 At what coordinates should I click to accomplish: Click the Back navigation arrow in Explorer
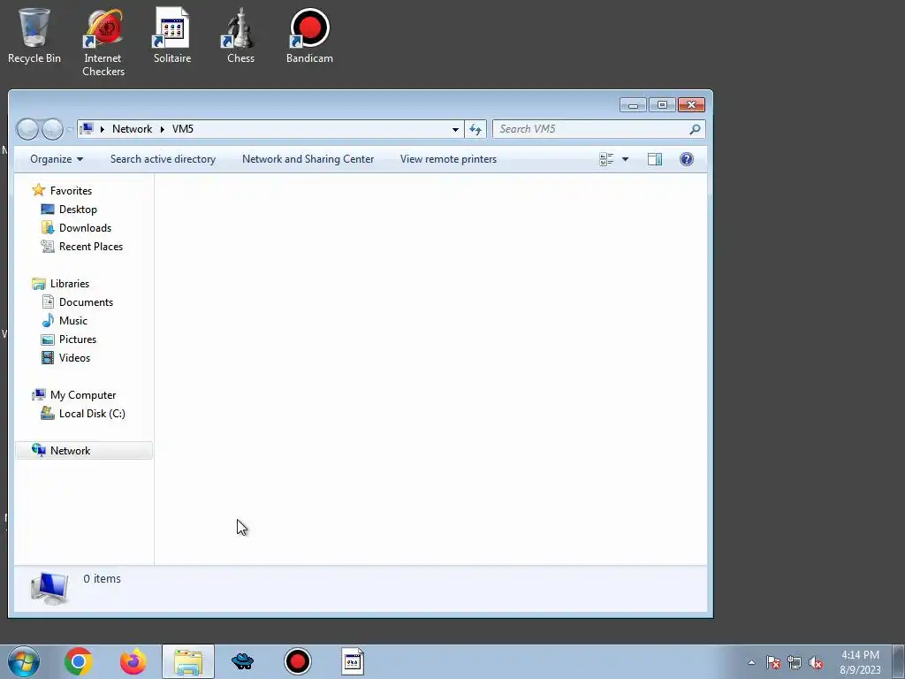[x=27, y=129]
